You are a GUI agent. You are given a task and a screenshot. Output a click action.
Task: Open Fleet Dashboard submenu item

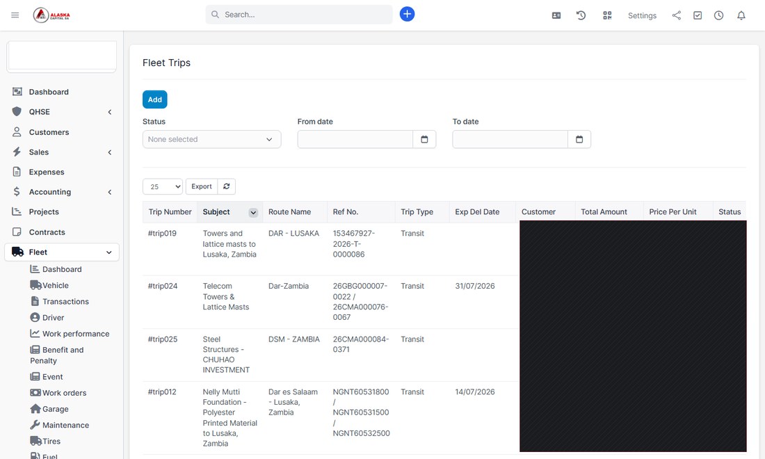[56, 269]
